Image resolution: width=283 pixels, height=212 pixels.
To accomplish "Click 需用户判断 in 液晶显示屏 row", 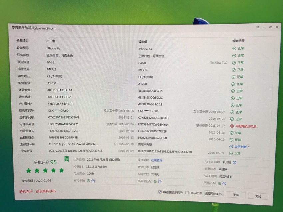I will [x=145, y=145].
